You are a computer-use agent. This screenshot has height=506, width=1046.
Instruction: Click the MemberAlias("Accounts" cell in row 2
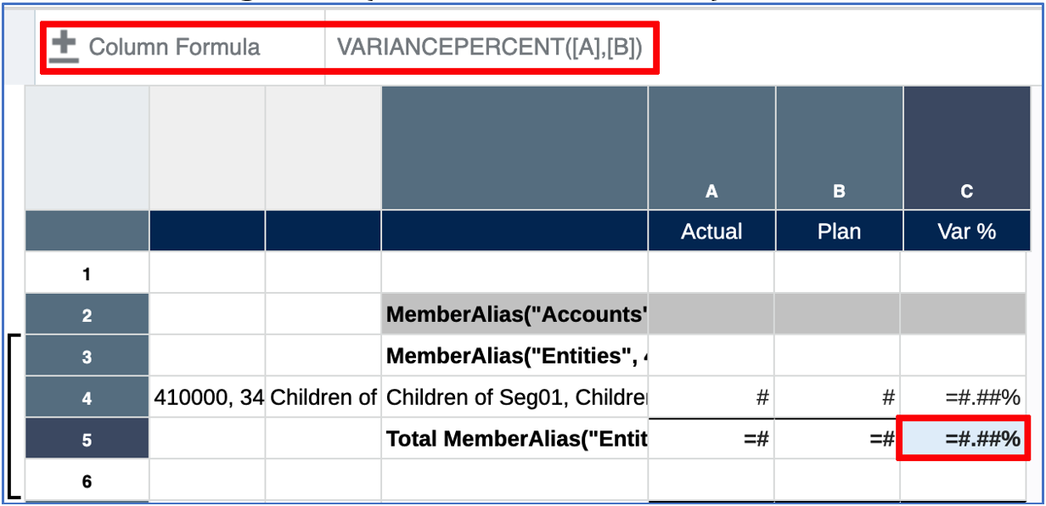(515, 315)
